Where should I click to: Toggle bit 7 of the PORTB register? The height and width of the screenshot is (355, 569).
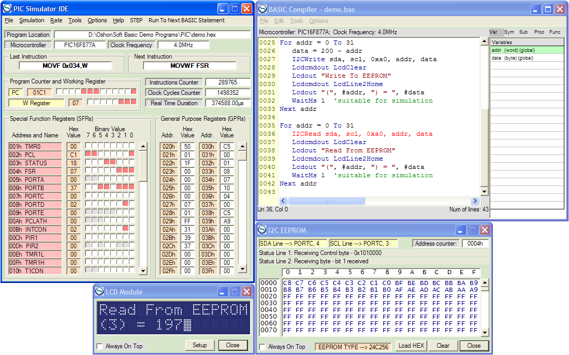point(88,187)
